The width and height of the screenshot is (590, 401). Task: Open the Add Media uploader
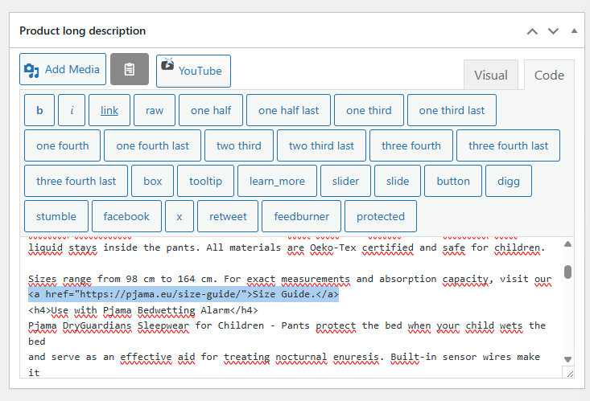point(63,69)
